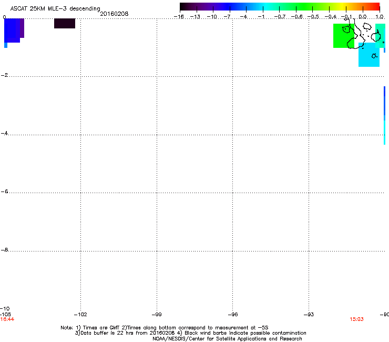Click the colorbar label -13
Image resolution: width=389 pixels, height=342 pixels.
tap(195, 17)
